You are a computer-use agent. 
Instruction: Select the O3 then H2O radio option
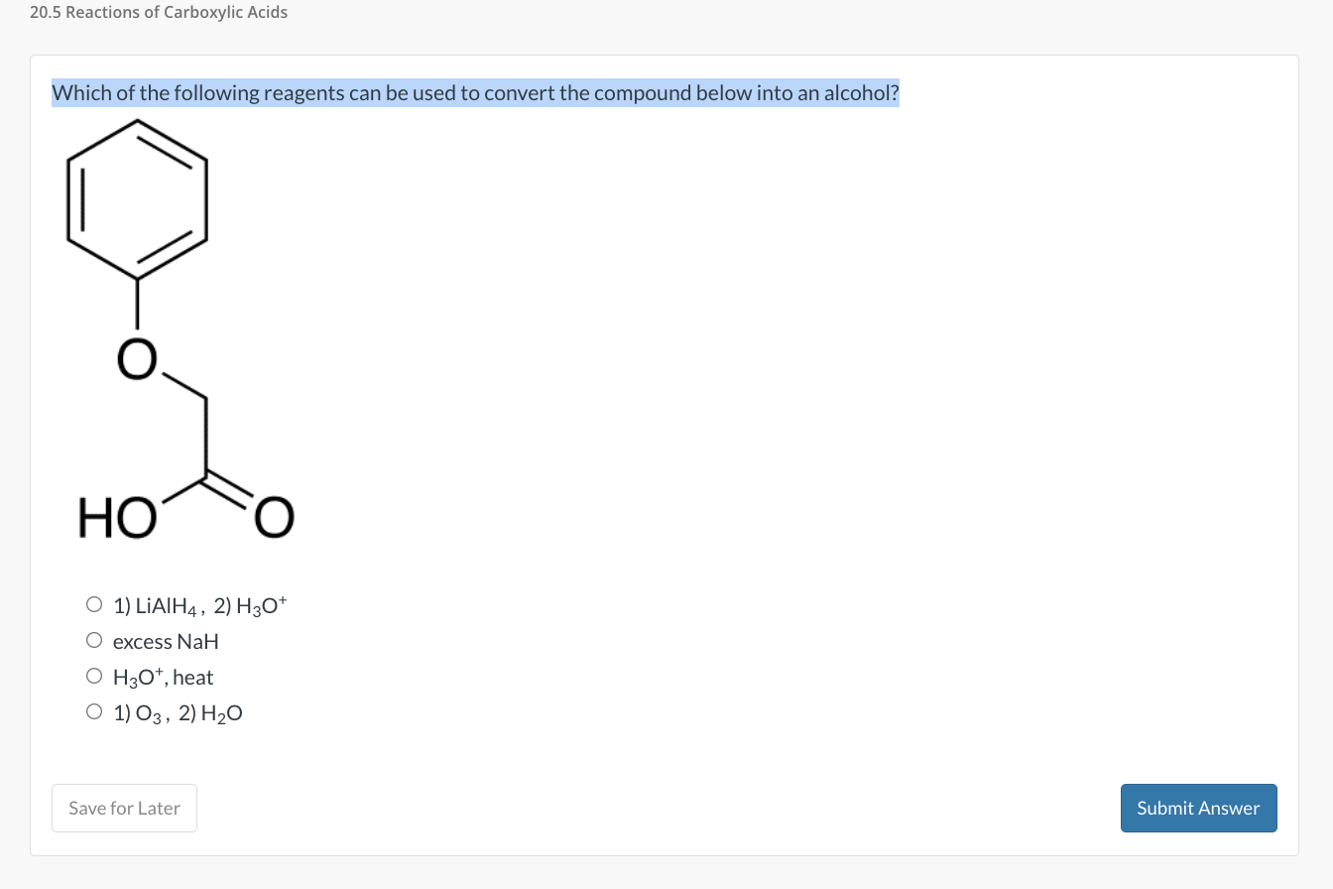[94, 712]
